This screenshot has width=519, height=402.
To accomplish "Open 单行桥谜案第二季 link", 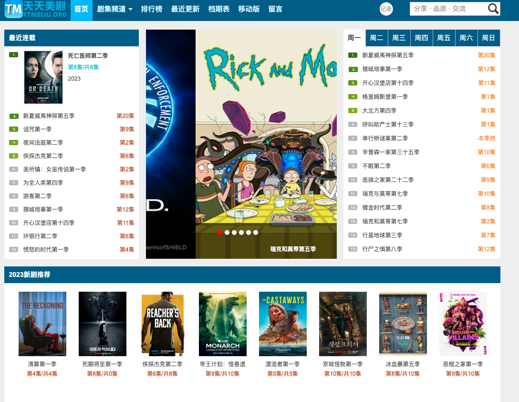I will (x=385, y=138).
